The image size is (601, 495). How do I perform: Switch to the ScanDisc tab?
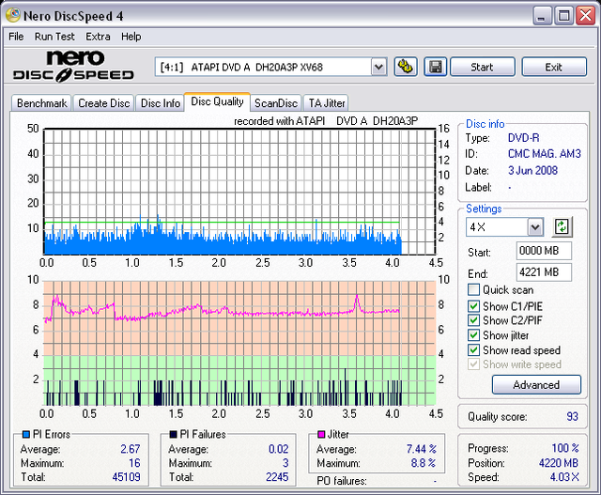tap(276, 103)
